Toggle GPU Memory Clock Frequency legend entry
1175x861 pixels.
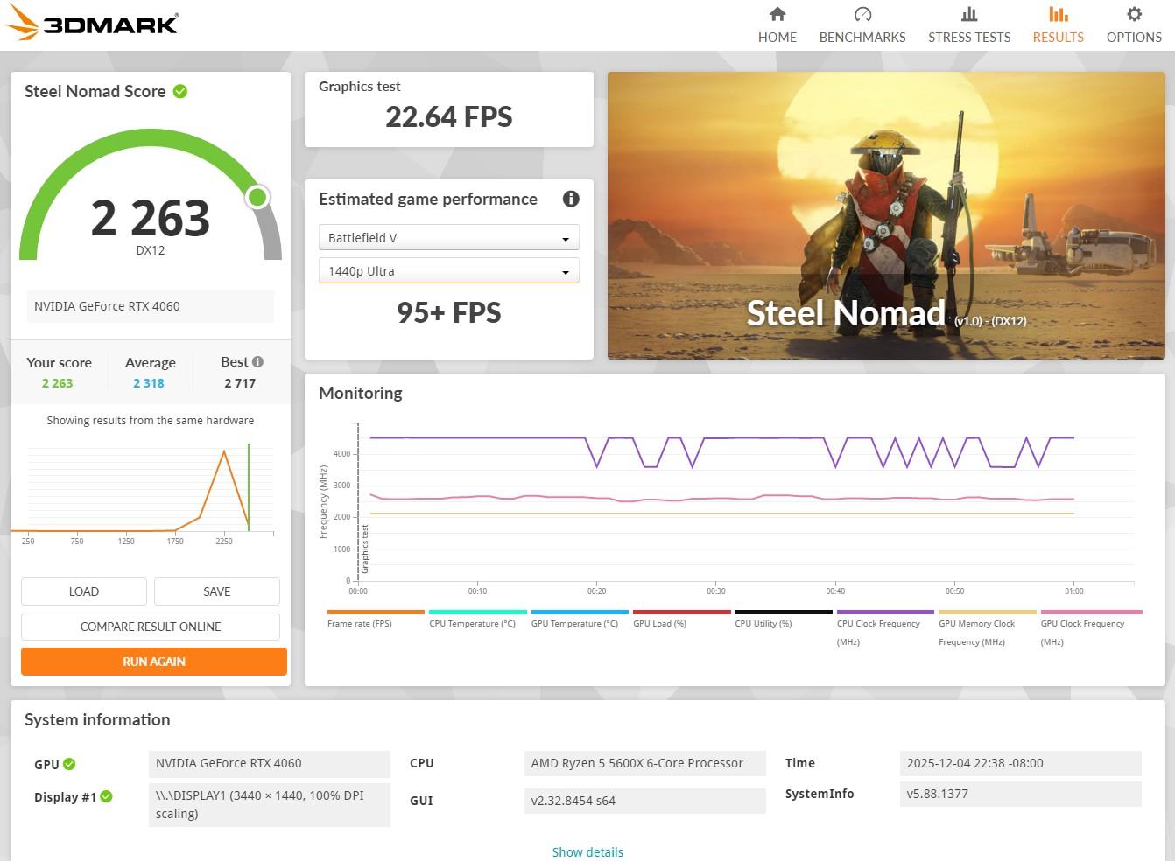point(988,628)
